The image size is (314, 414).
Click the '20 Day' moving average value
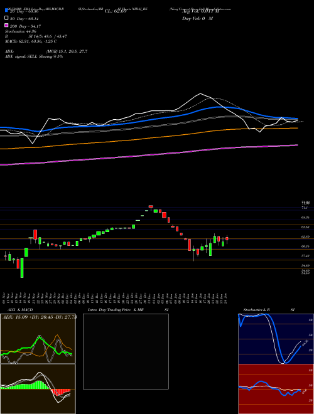[24, 11]
